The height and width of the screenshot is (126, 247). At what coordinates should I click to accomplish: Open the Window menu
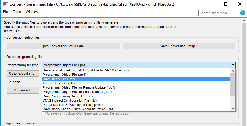[x=32, y=12]
